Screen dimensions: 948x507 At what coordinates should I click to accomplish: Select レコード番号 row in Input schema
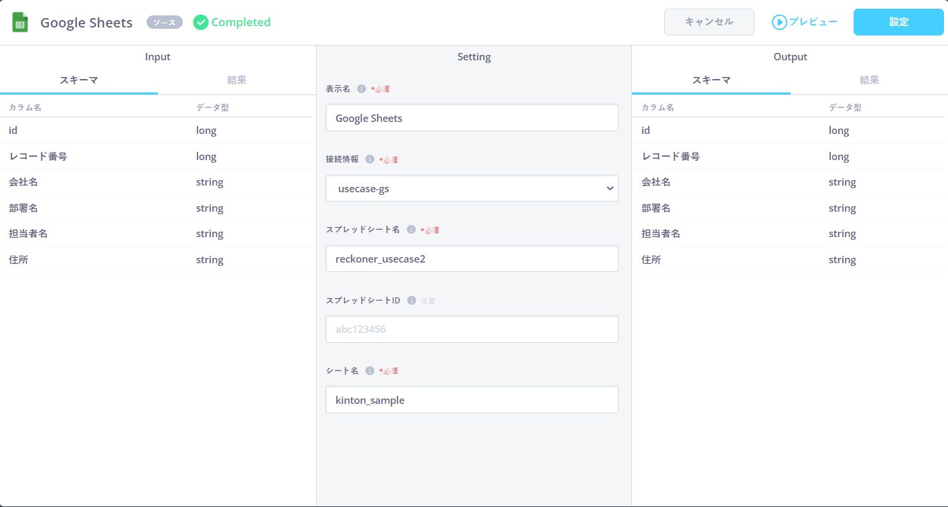[156, 156]
